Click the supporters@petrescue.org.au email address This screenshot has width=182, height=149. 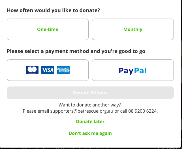[x=82, y=111]
